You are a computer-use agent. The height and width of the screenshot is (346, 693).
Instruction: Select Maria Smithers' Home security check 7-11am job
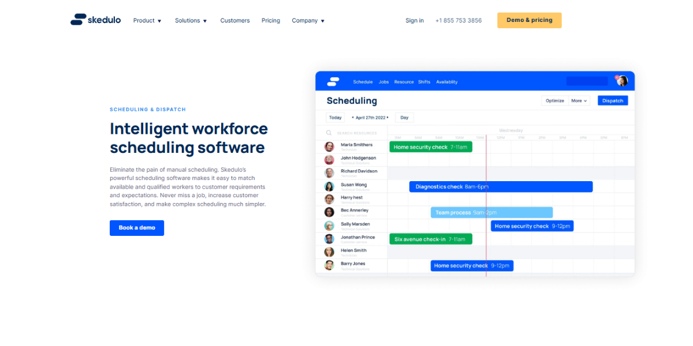(431, 147)
